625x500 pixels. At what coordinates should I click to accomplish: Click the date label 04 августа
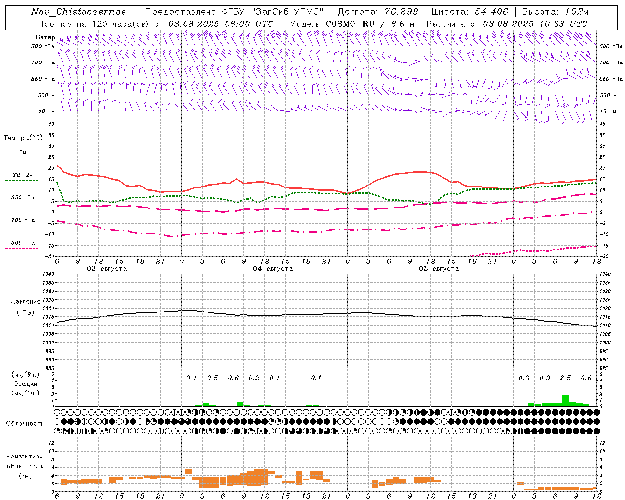click(x=273, y=269)
